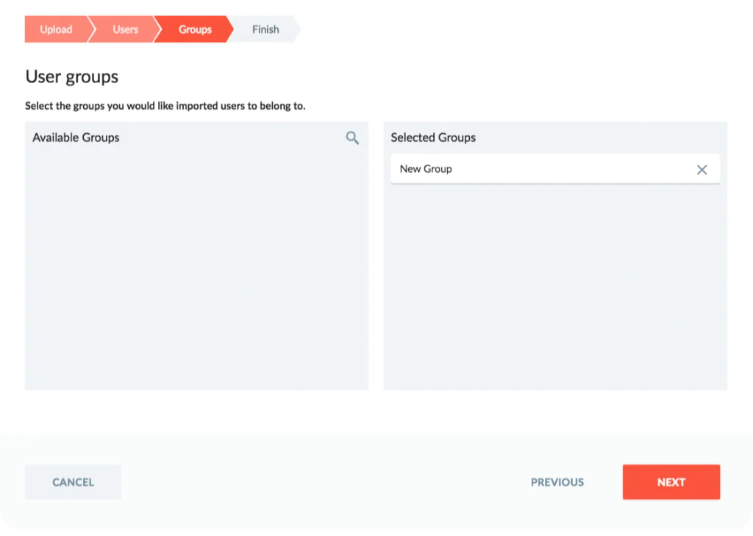Image resolution: width=753 pixels, height=536 pixels.
Task: Remove New Group from selected groups
Action: point(702,170)
